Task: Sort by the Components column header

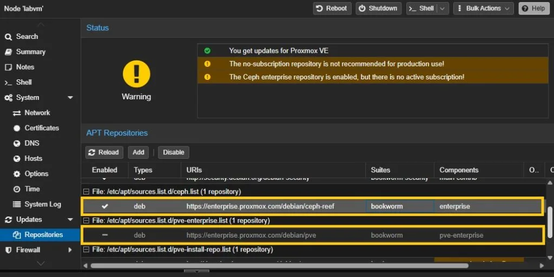Action: [x=478, y=170]
